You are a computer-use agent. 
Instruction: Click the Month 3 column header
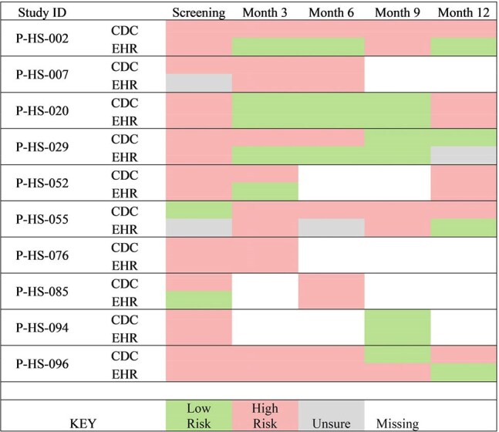tap(265, 13)
